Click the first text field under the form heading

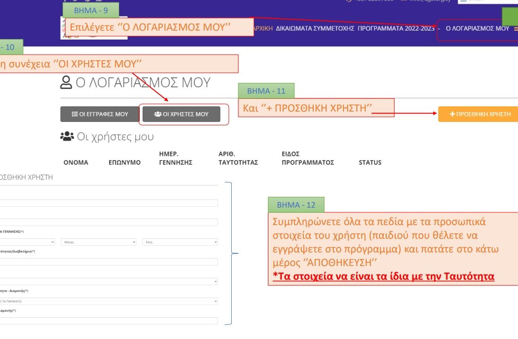pyautogui.click(x=109, y=203)
